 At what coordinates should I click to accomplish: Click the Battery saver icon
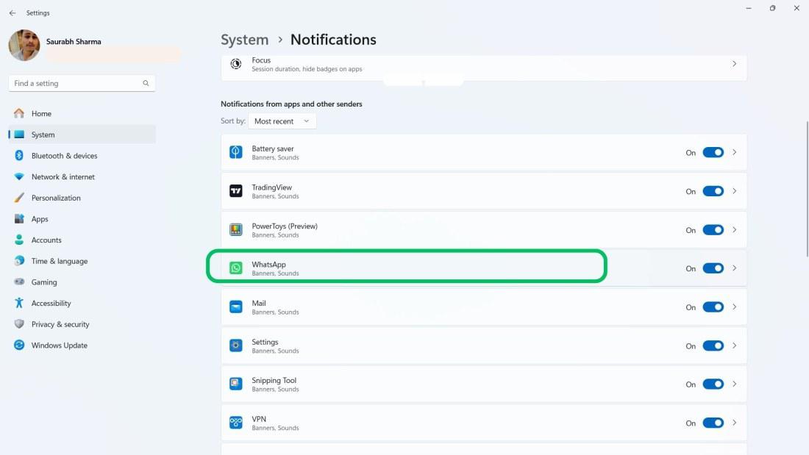pos(235,152)
